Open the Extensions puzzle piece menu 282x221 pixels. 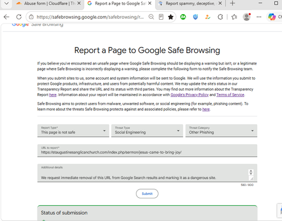[x=221, y=17]
